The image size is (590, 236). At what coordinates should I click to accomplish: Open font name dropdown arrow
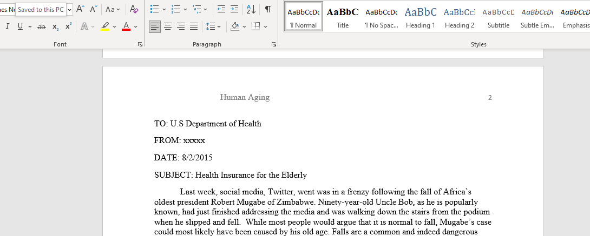tap(70, 9)
